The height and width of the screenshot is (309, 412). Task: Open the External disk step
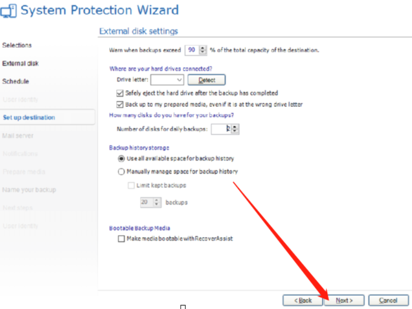(x=20, y=63)
